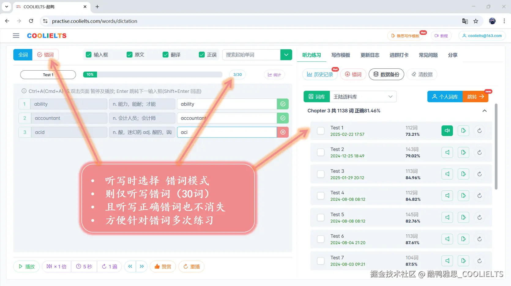Viewport: 511px width, 286px height.
Task: Open Test 3 dictation page icon
Action: (464, 174)
